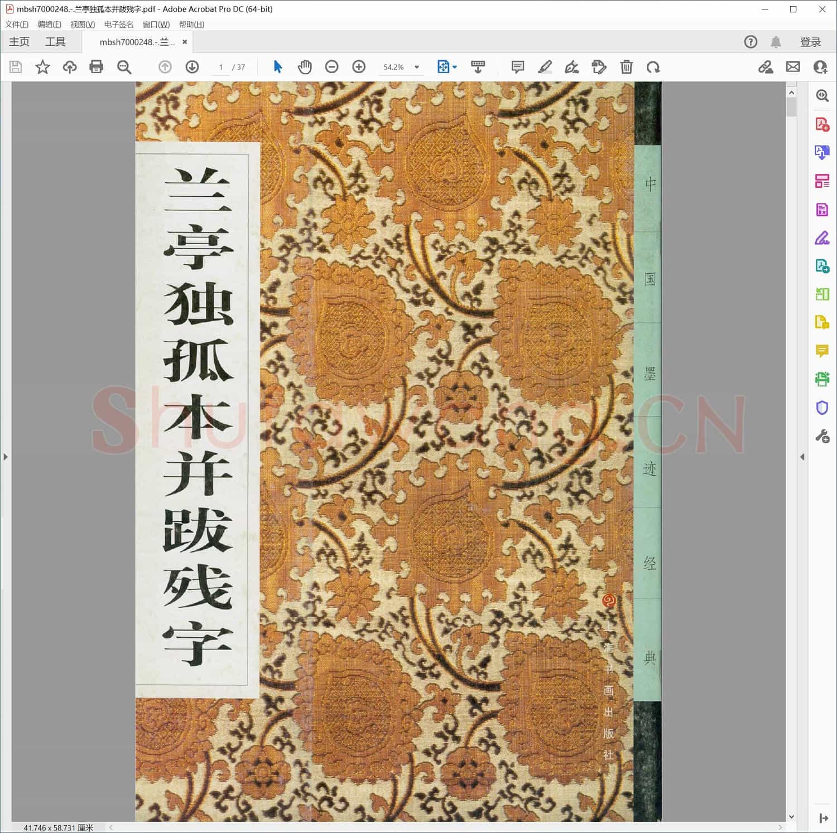Switch to the 工具 tab
Image resolution: width=837 pixels, height=833 pixels.
55,42
